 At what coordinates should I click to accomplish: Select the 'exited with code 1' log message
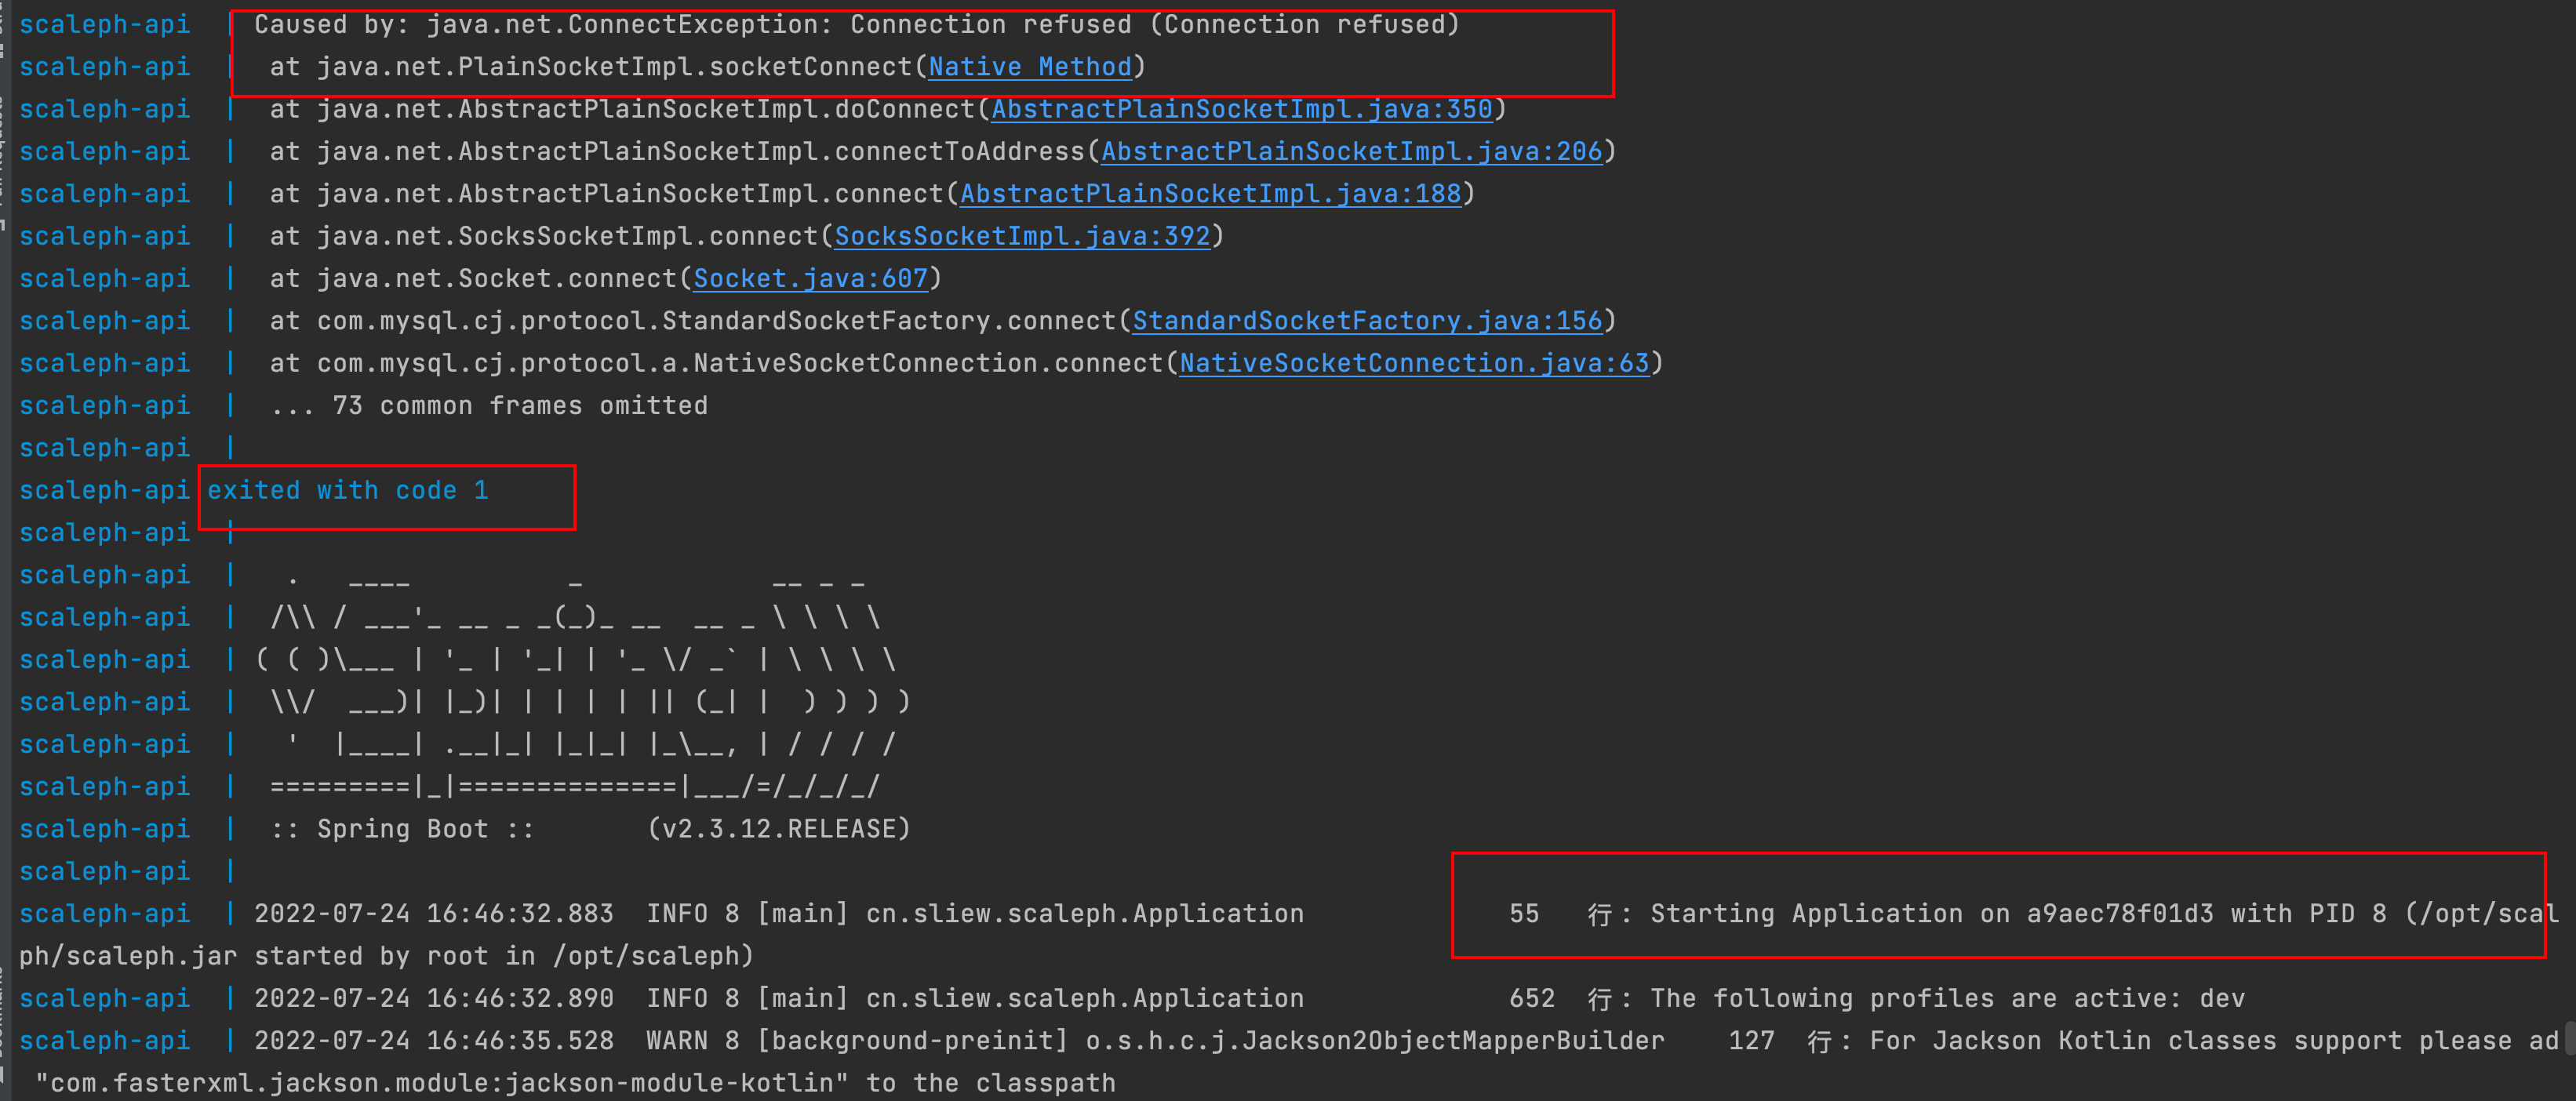(347, 490)
